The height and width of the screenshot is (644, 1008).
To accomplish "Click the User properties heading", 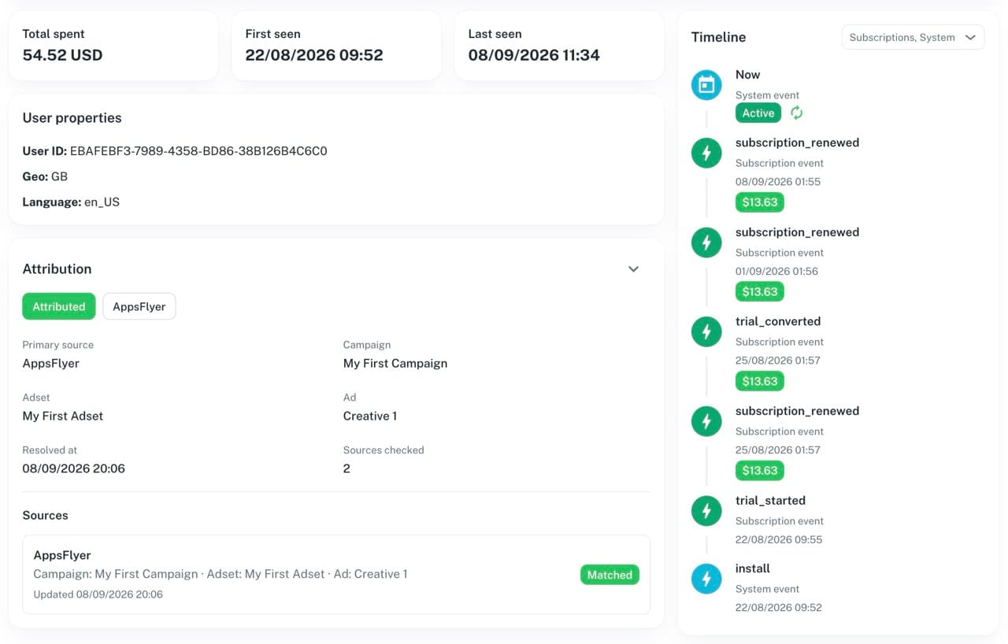I will pyautogui.click(x=72, y=118).
